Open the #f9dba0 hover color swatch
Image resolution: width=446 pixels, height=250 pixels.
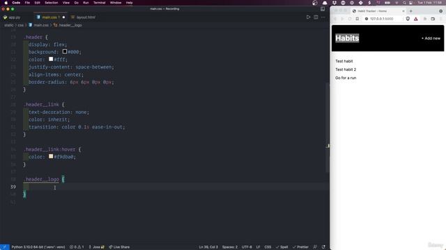click(51, 156)
